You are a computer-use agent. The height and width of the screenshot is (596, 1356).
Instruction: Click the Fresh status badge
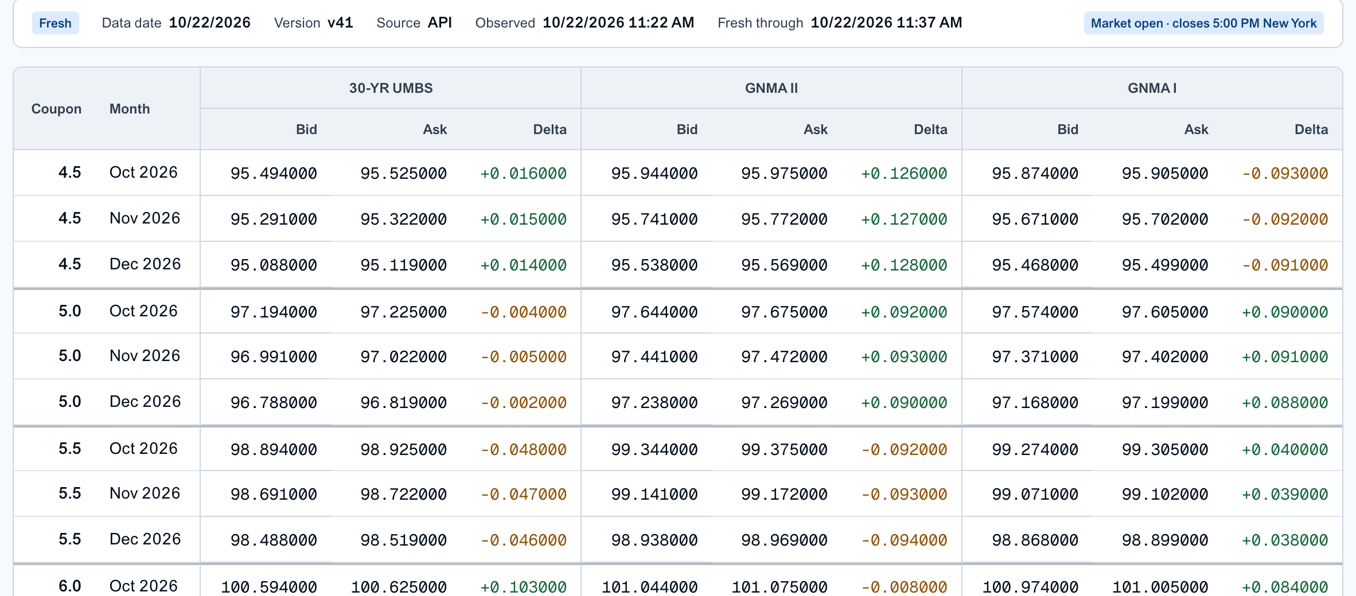pyautogui.click(x=55, y=23)
